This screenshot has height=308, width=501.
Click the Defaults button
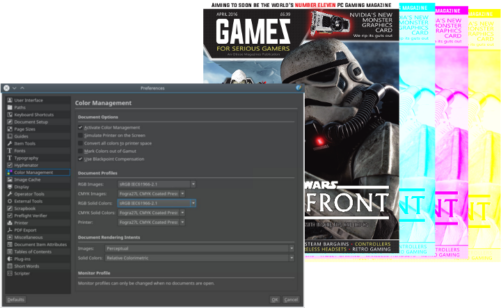16,300
